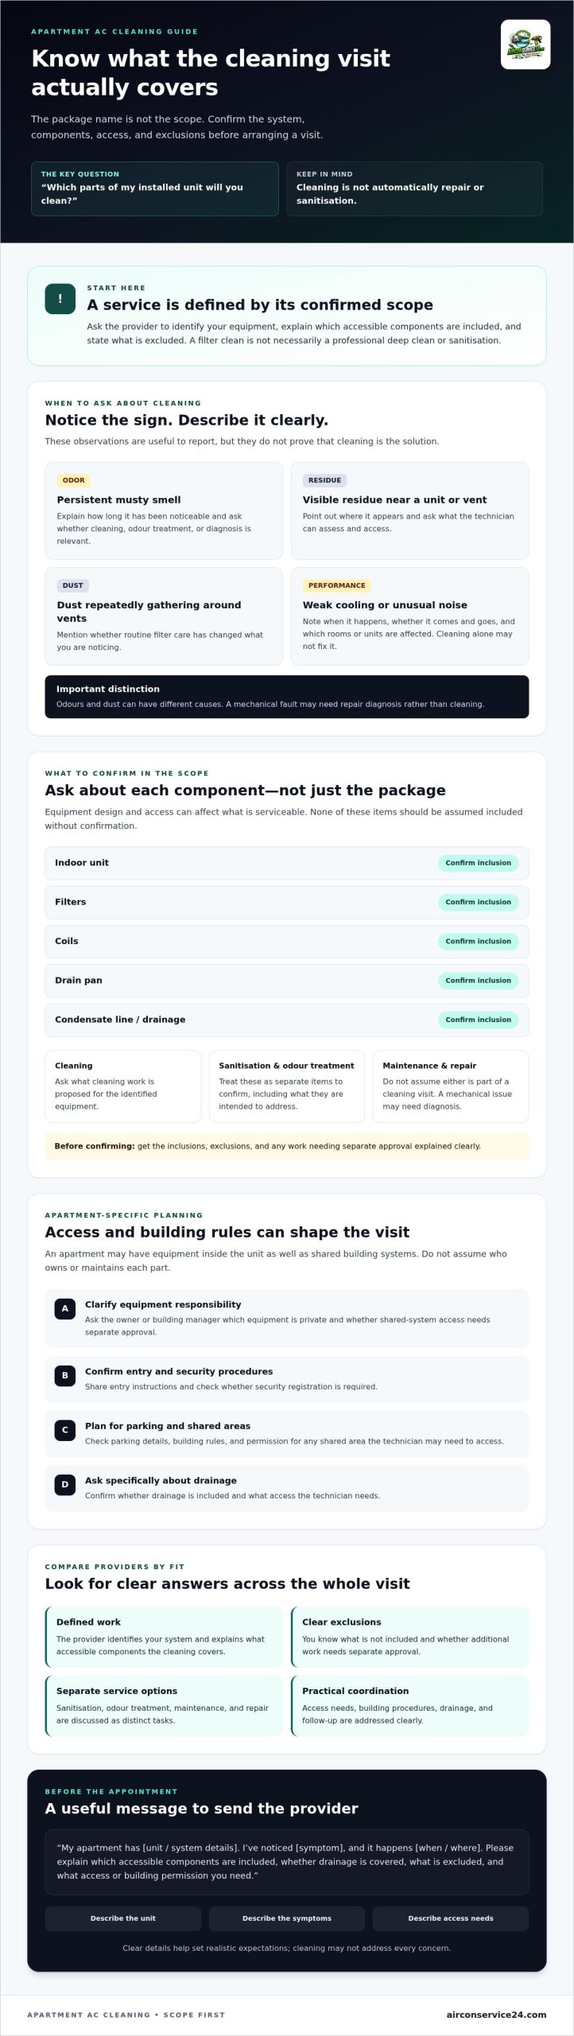The width and height of the screenshot is (574, 2036).
Task: Click the exclamation mark Start Here icon
Action: click(60, 299)
